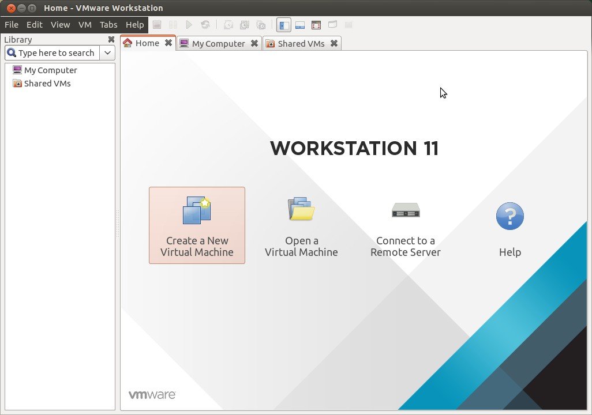Open the Tabs menu
592x415 pixels.
tap(108, 25)
